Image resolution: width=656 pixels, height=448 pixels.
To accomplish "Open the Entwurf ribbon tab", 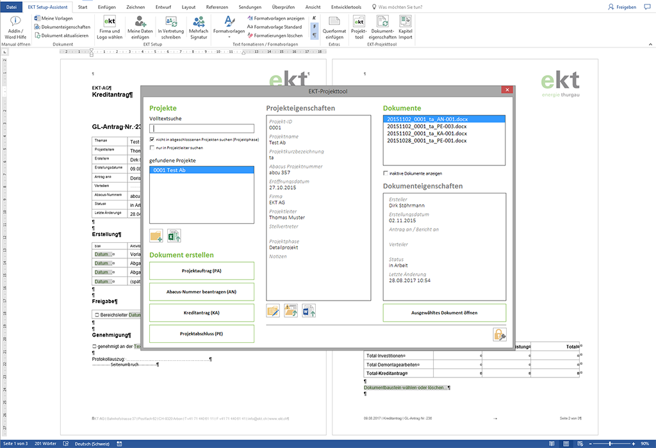I will (x=163, y=7).
